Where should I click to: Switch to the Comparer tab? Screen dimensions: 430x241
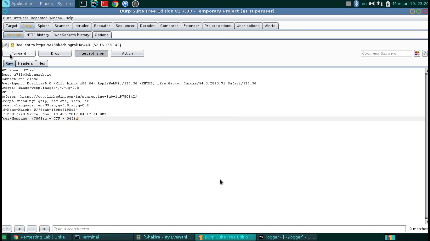[169, 26]
